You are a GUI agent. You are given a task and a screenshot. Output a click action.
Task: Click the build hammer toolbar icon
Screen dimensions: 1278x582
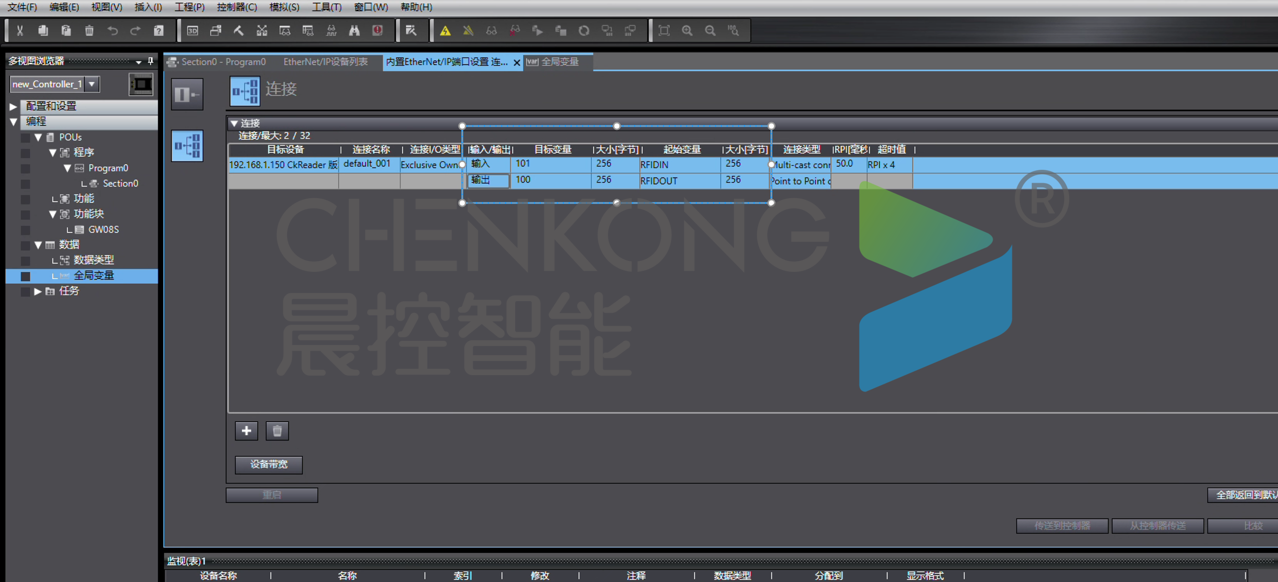click(239, 31)
